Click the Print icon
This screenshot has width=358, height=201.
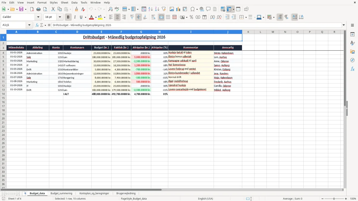point(38,9)
